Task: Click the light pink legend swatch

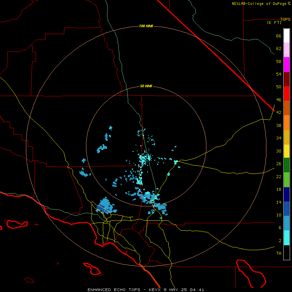Action: (286, 50)
